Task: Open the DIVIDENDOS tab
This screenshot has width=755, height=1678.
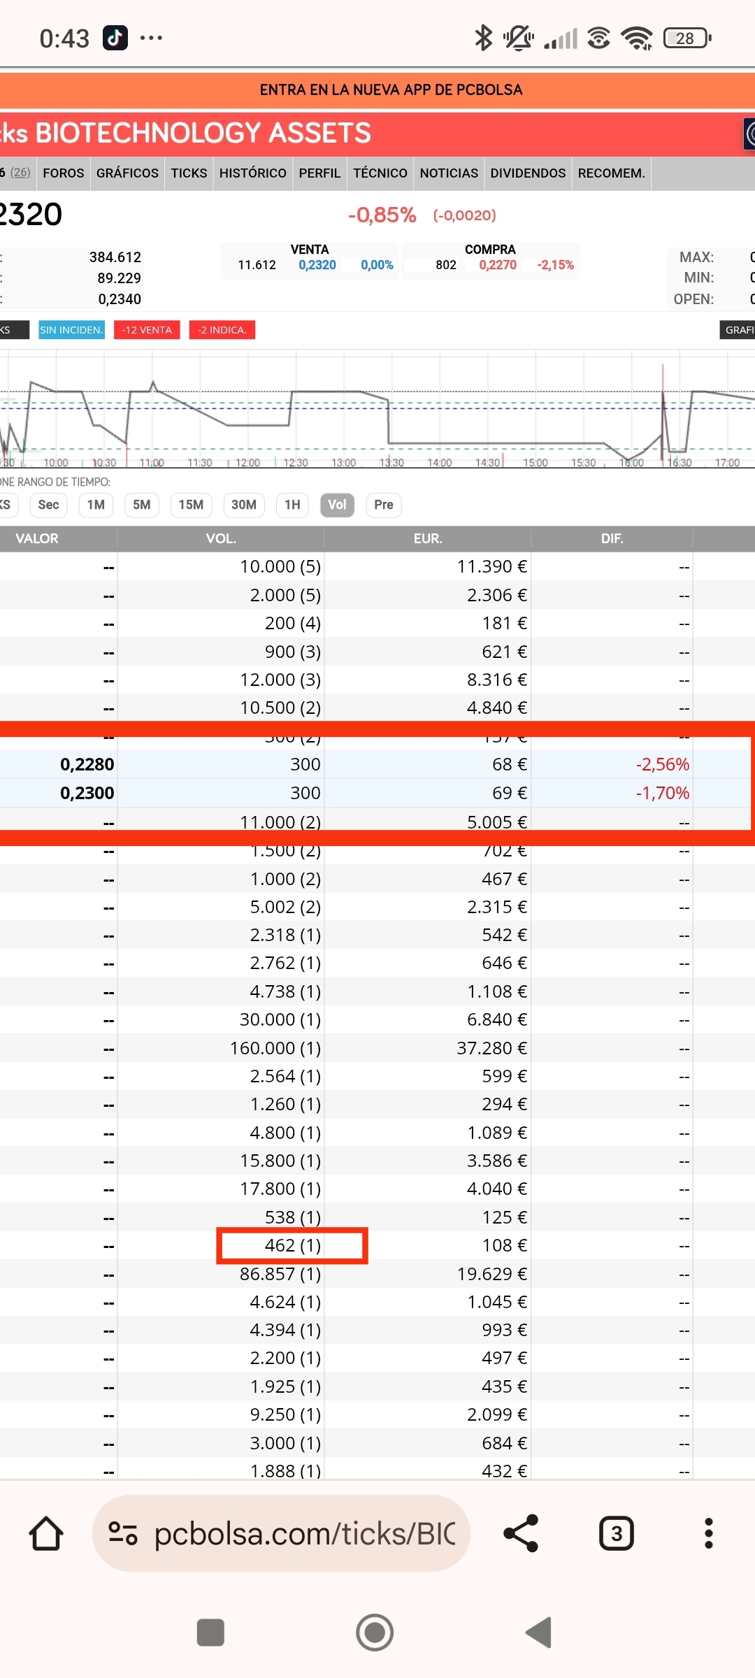Action: (528, 173)
